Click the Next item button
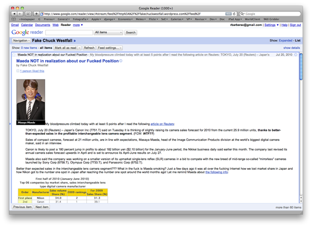This screenshot has height=227, width=312. coord(42,207)
